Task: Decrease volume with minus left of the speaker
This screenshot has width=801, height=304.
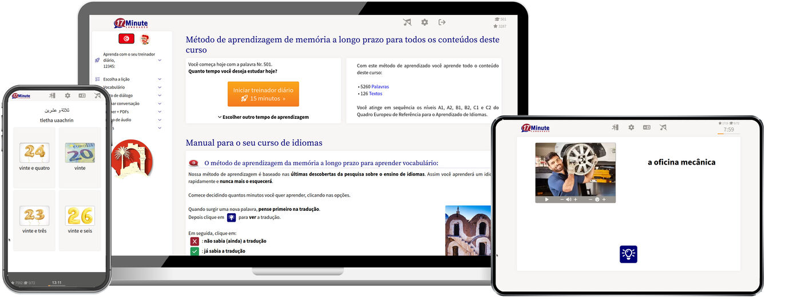Action: point(562,199)
